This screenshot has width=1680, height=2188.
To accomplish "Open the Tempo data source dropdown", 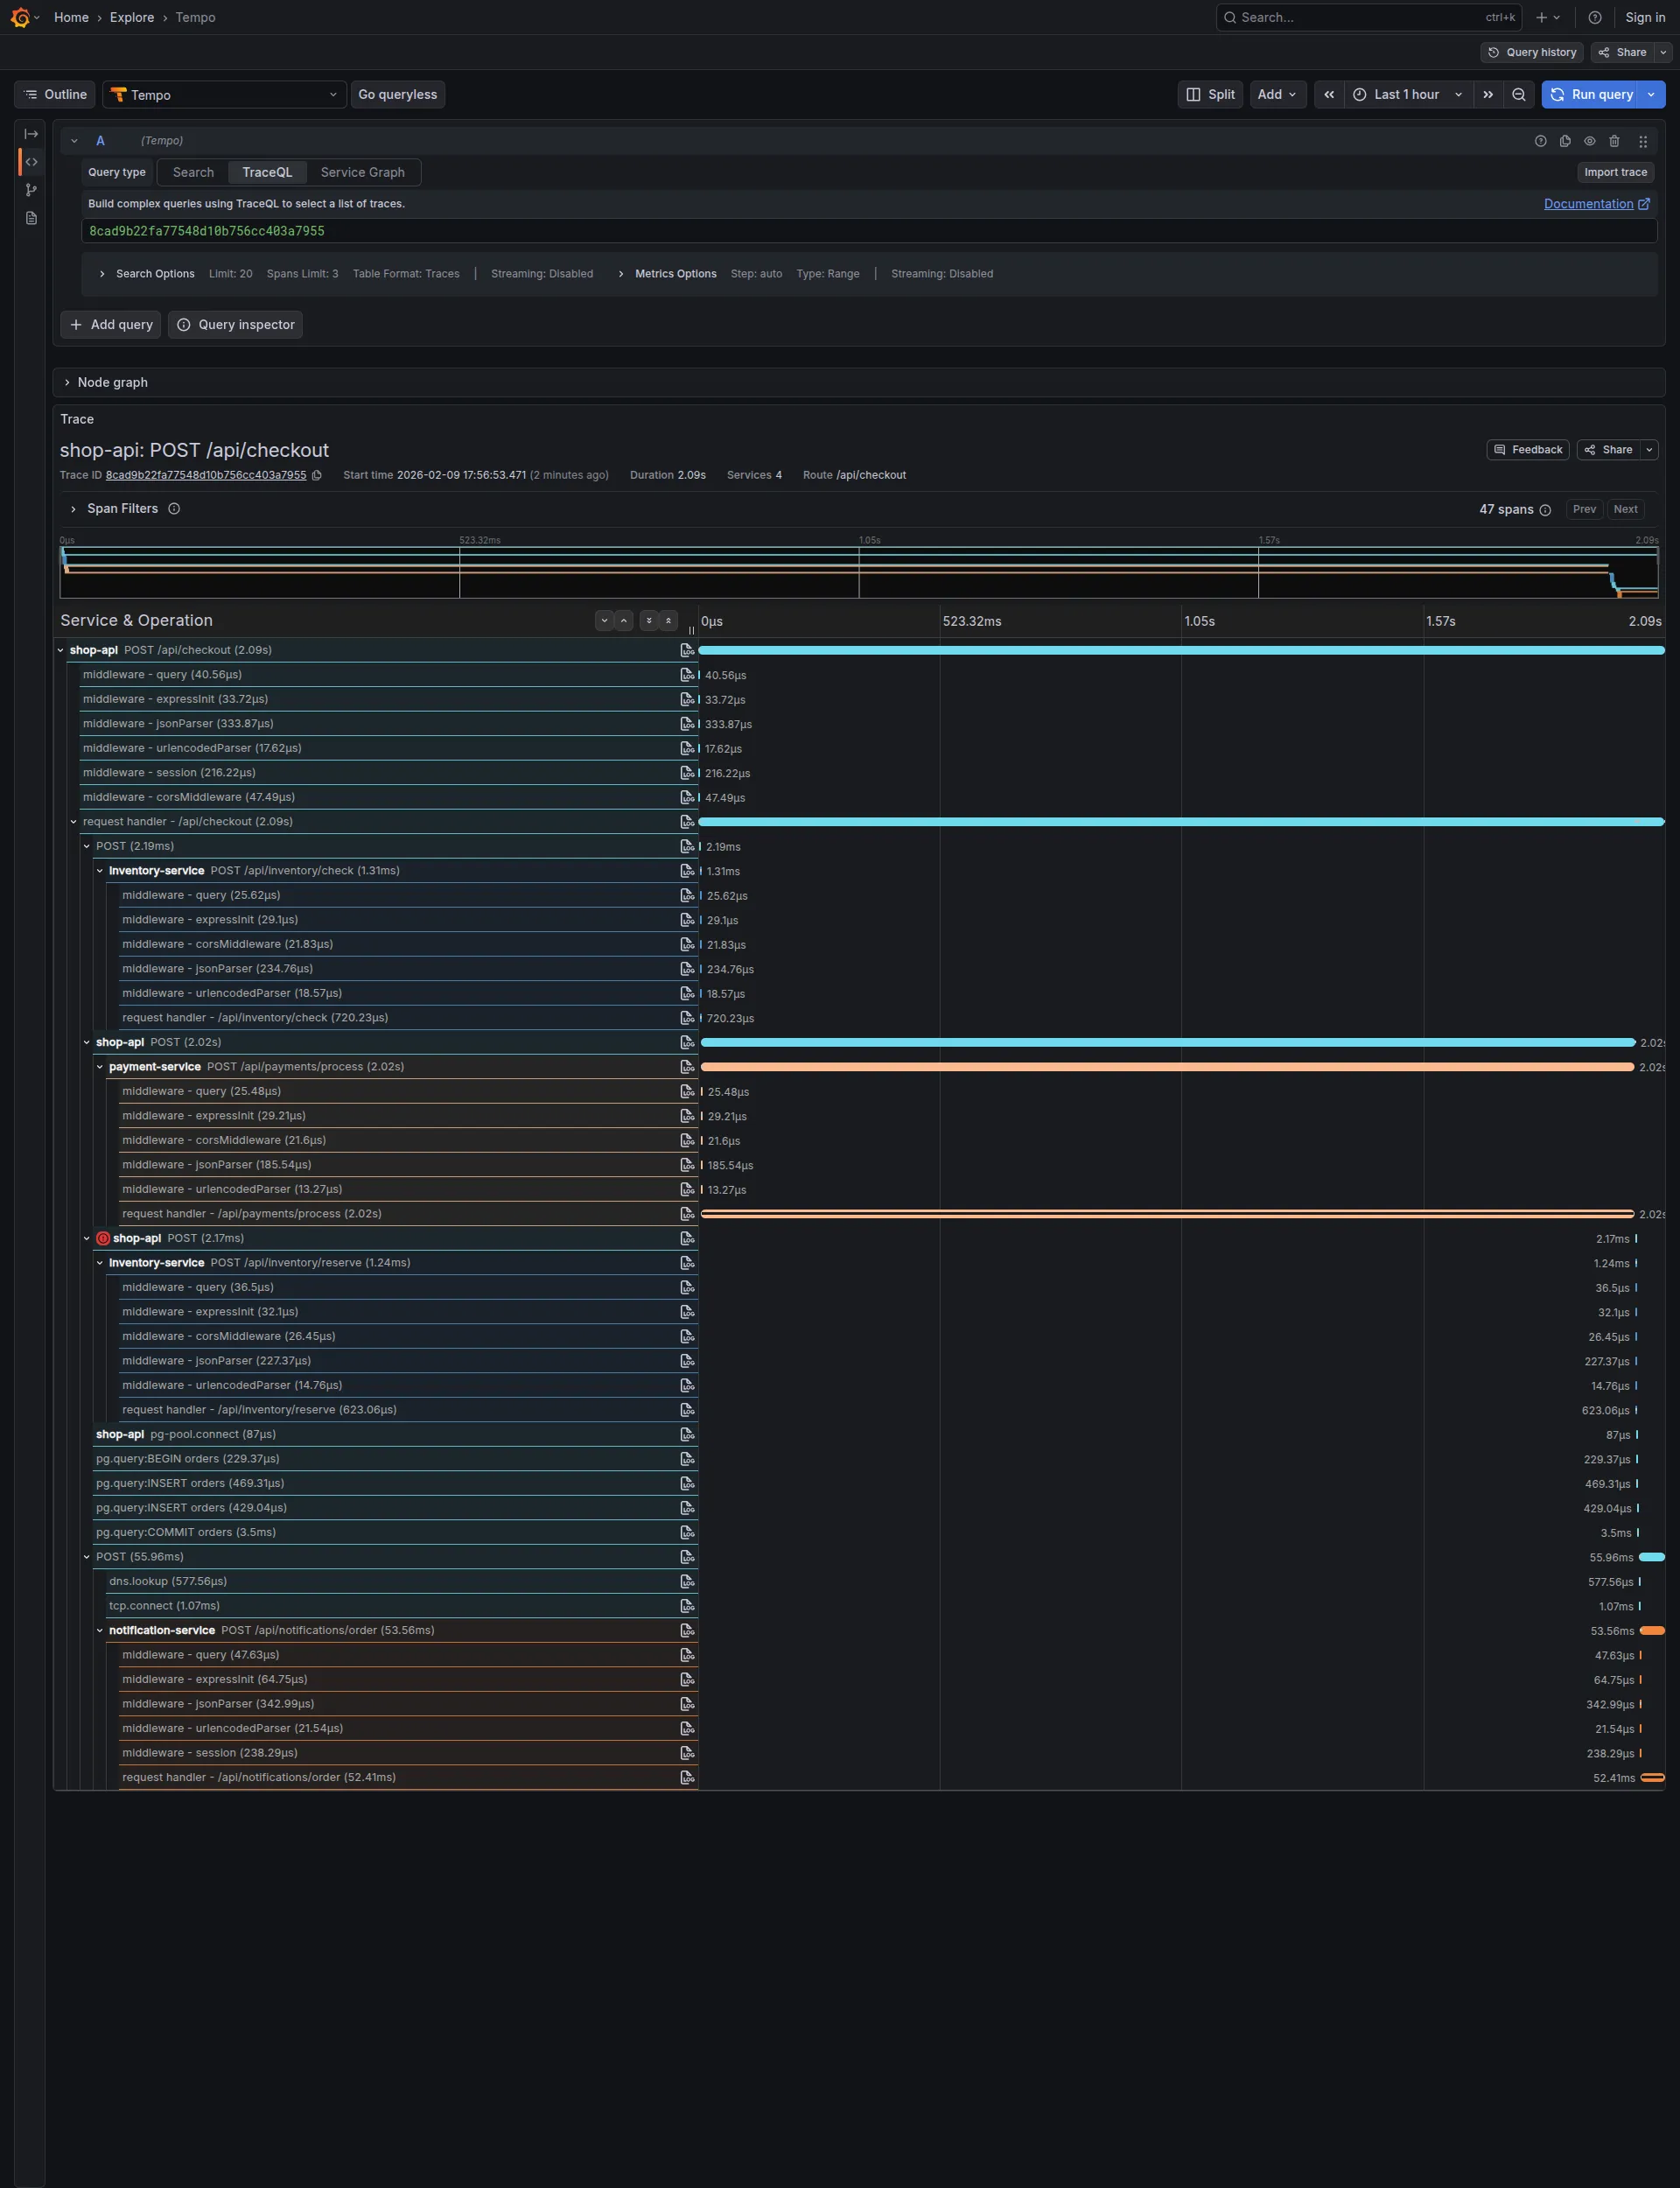I will 225,94.
